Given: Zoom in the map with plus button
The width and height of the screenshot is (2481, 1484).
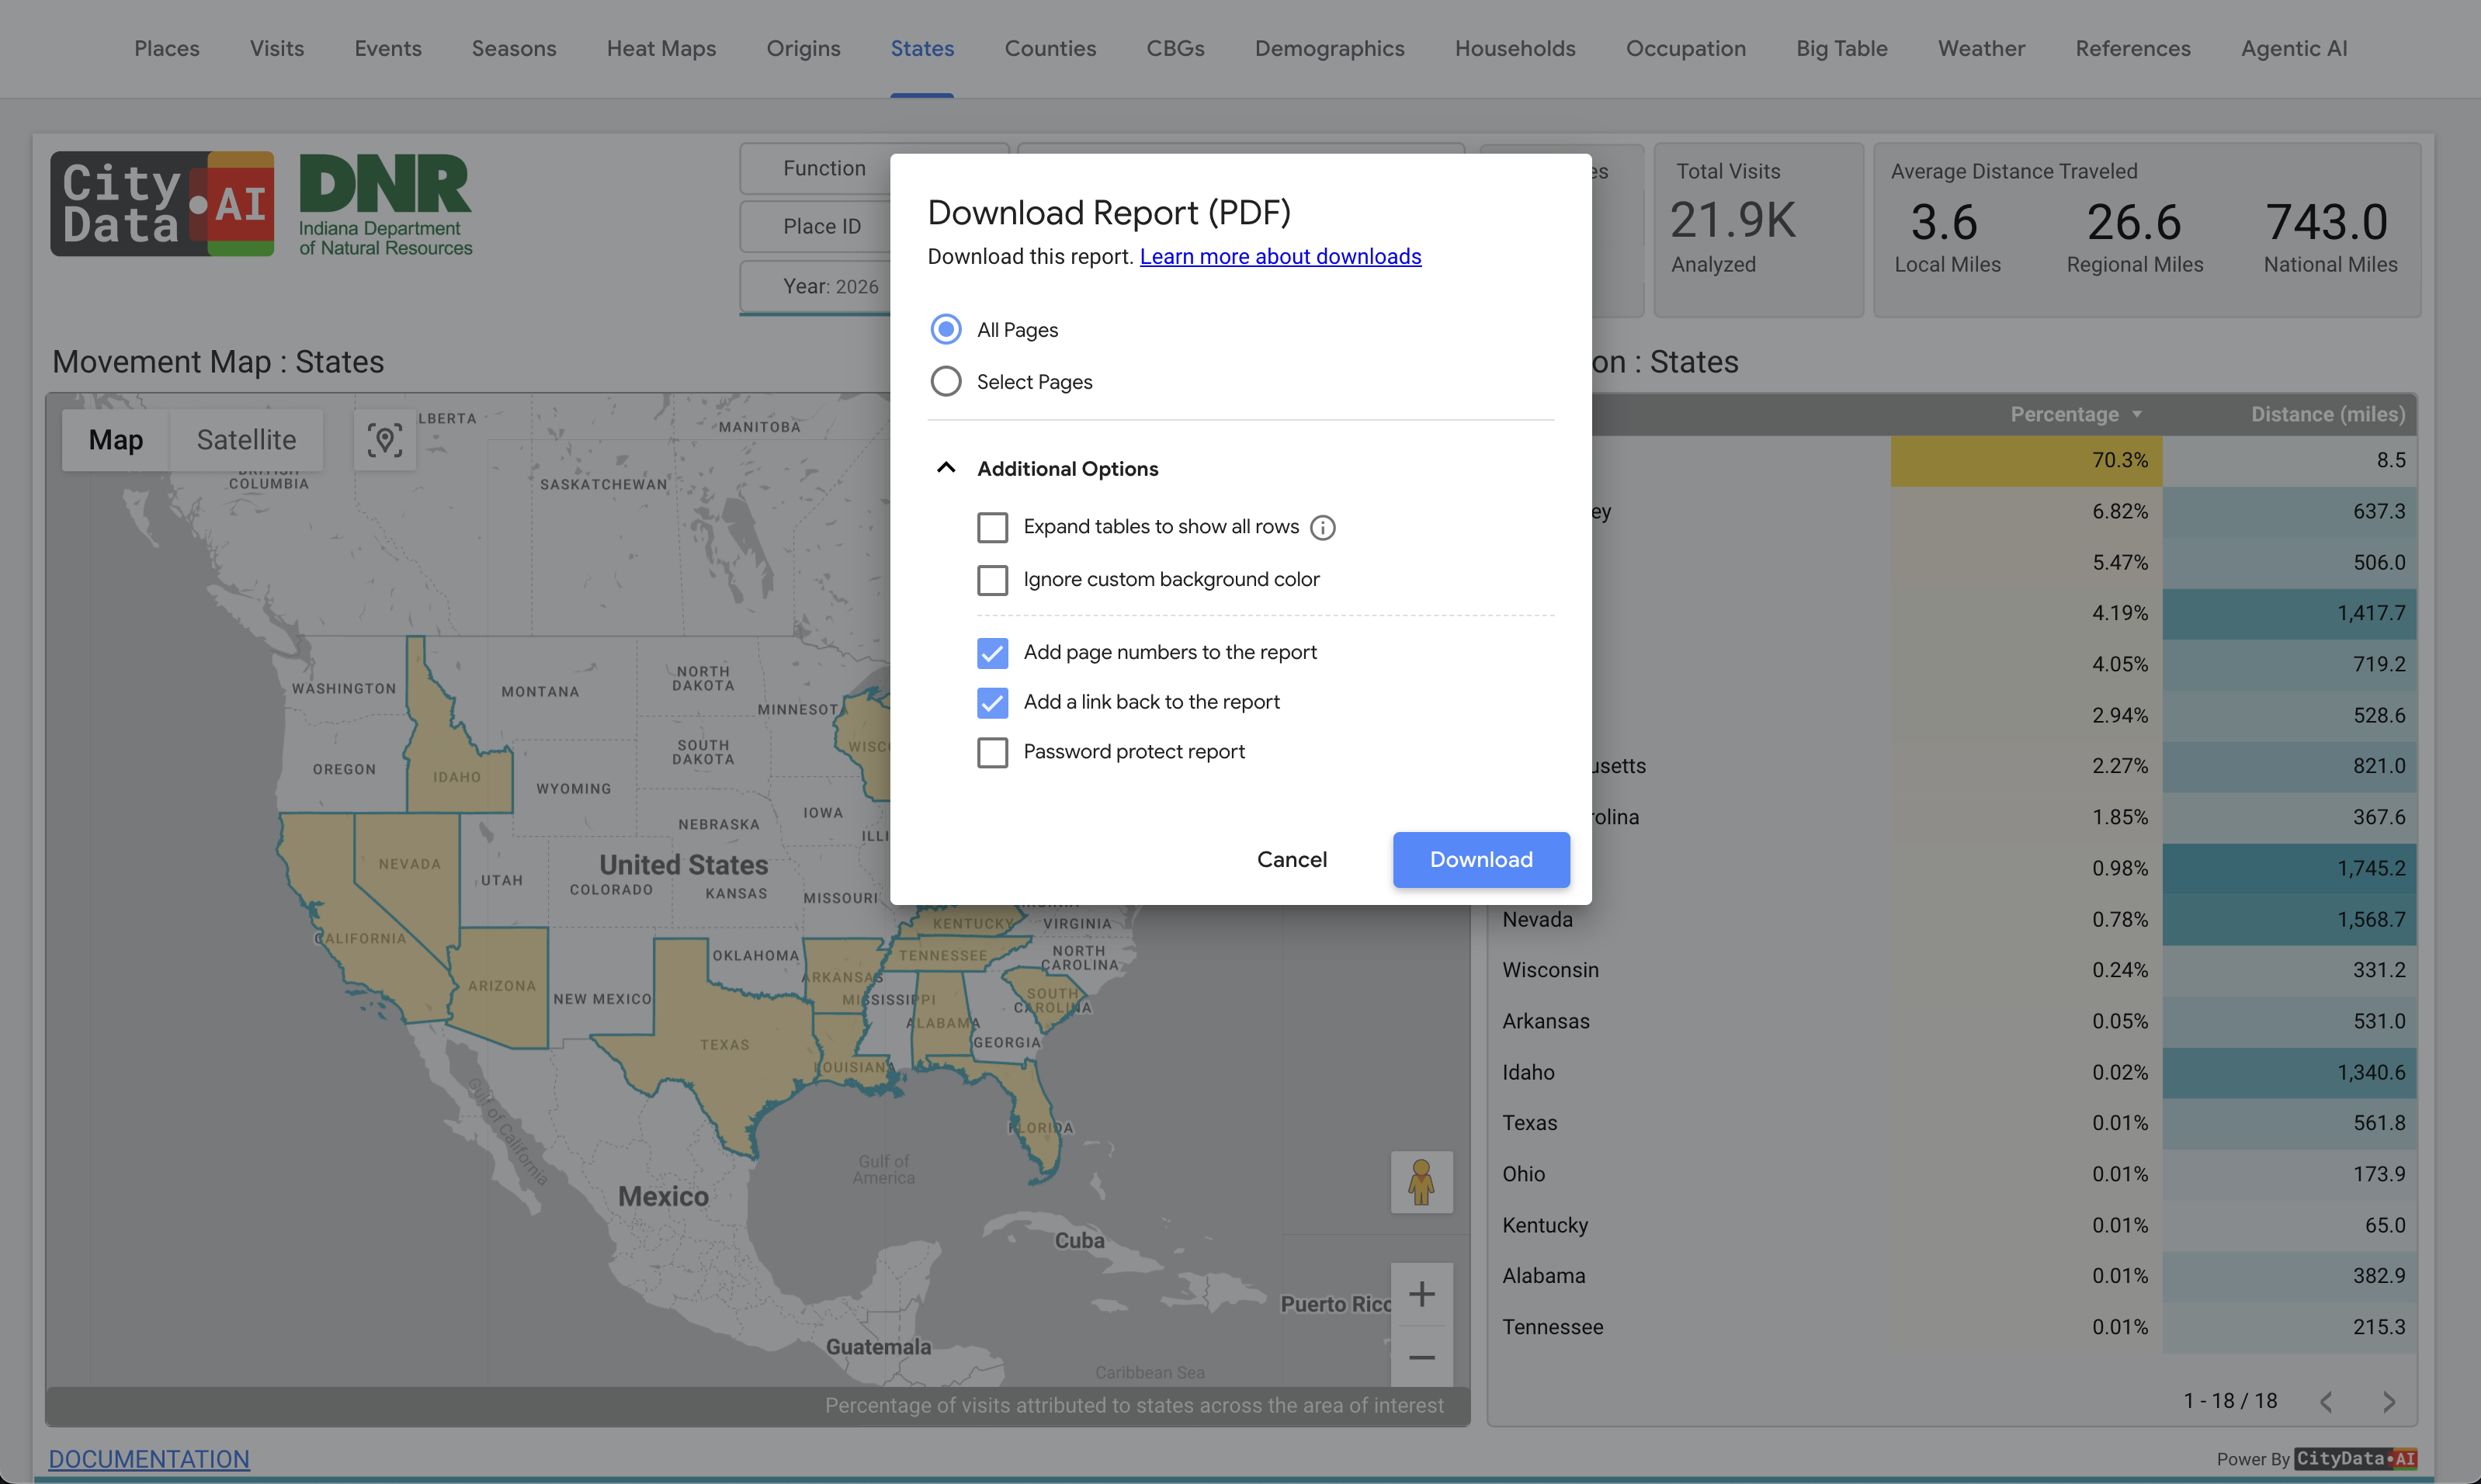Looking at the screenshot, I should pos(1421,1294).
